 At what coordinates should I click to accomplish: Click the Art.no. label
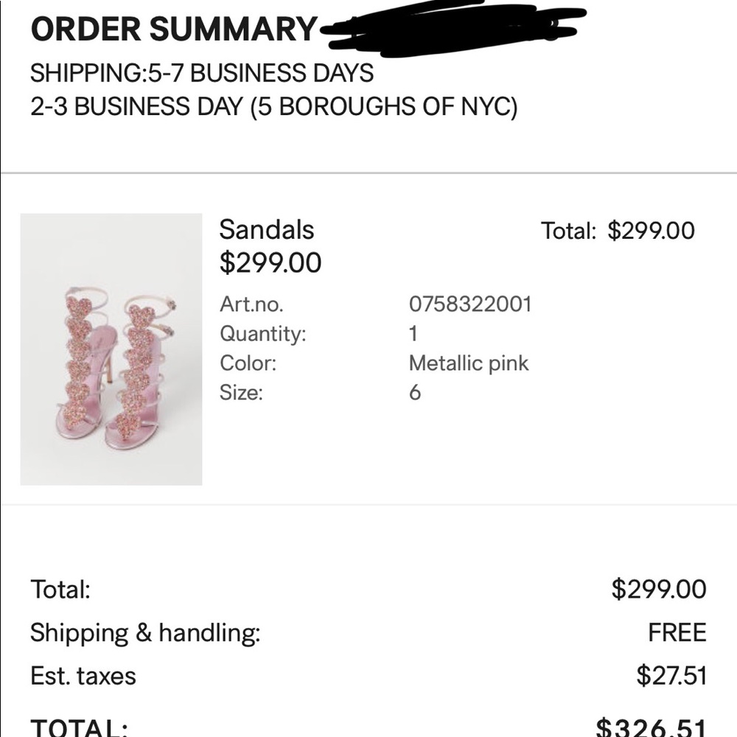(251, 304)
